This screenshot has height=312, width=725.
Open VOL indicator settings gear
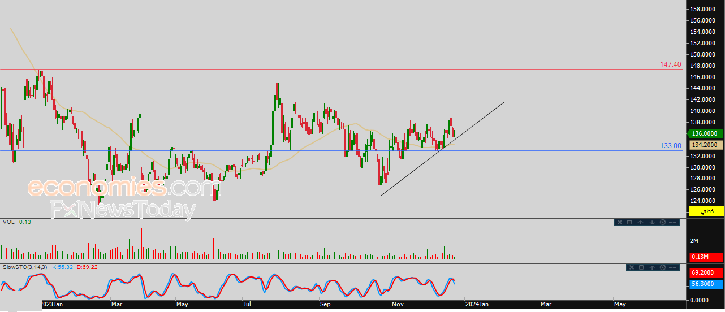click(x=663, y=222)
